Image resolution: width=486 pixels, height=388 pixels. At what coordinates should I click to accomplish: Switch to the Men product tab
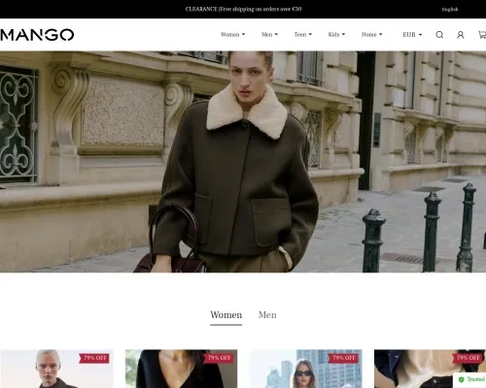coord(267,315)
